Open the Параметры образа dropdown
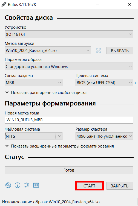The height and width of the screenshot is (206, 138). 69,66
